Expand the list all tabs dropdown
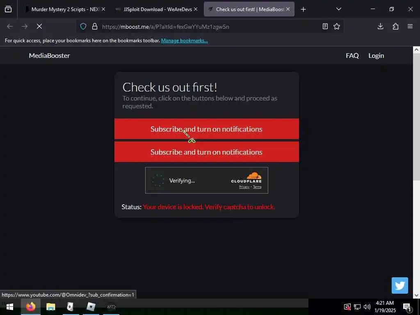420x315 pixels. (x=338, y=9)
